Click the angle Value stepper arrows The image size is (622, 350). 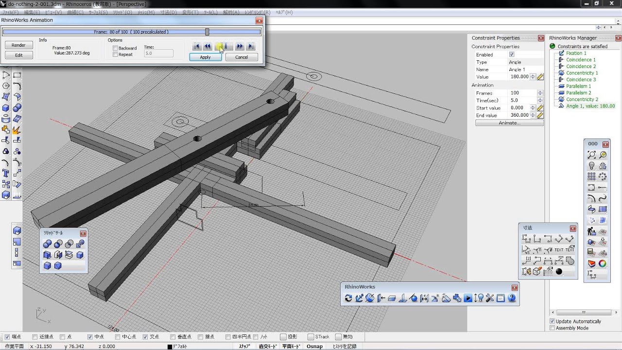(533, 77)
